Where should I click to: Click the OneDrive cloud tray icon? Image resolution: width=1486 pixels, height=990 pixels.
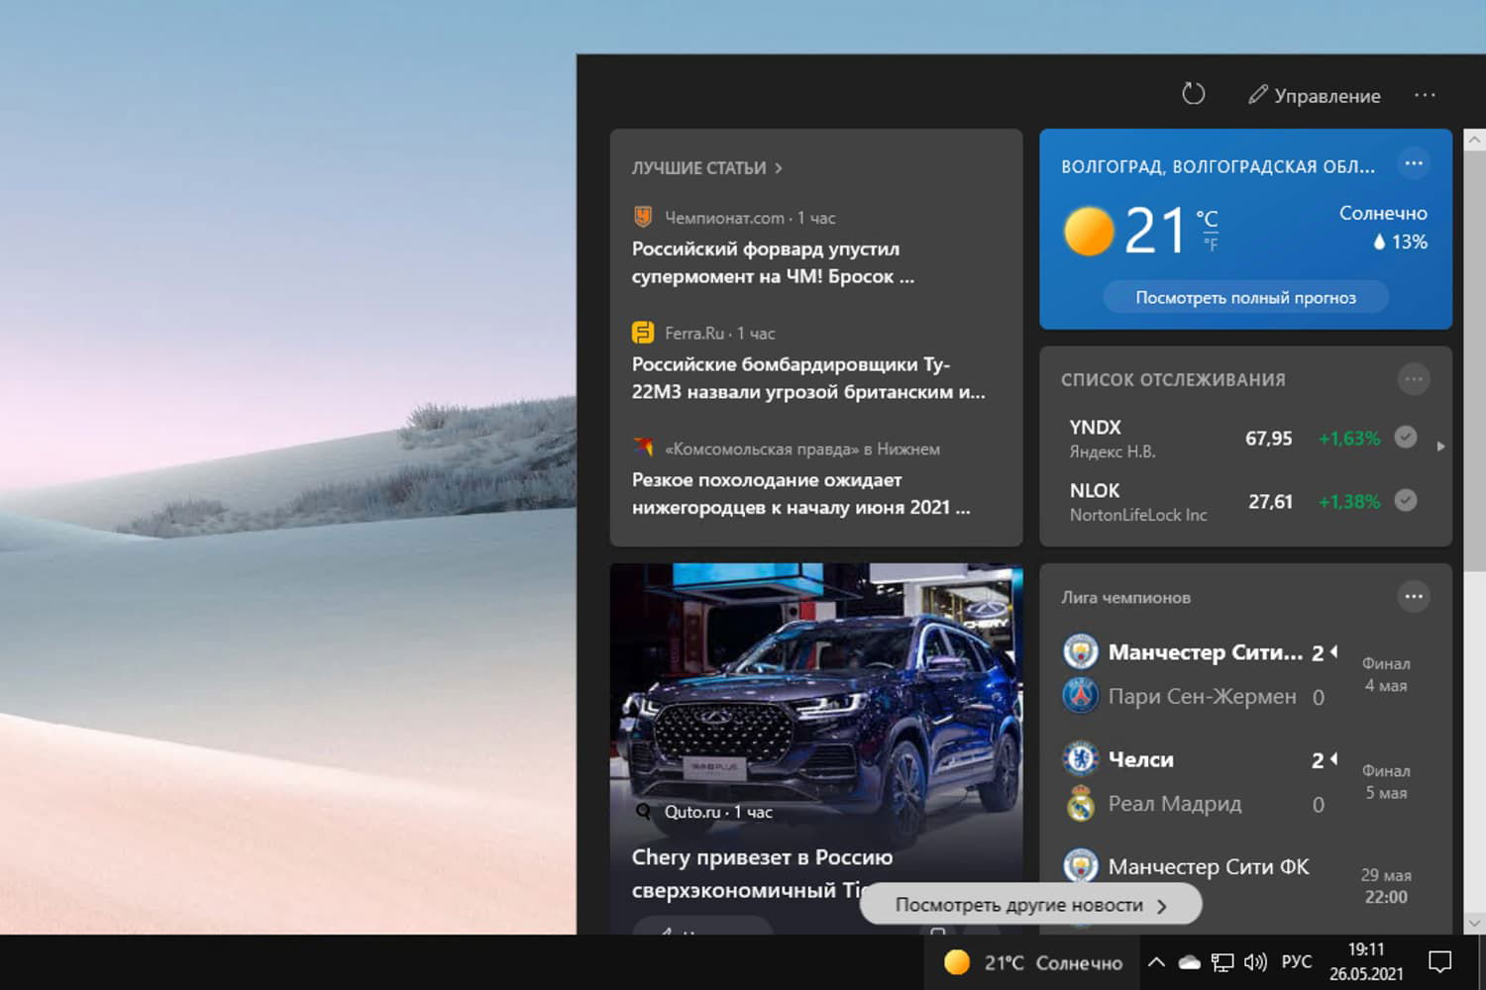click(1190, 962)
